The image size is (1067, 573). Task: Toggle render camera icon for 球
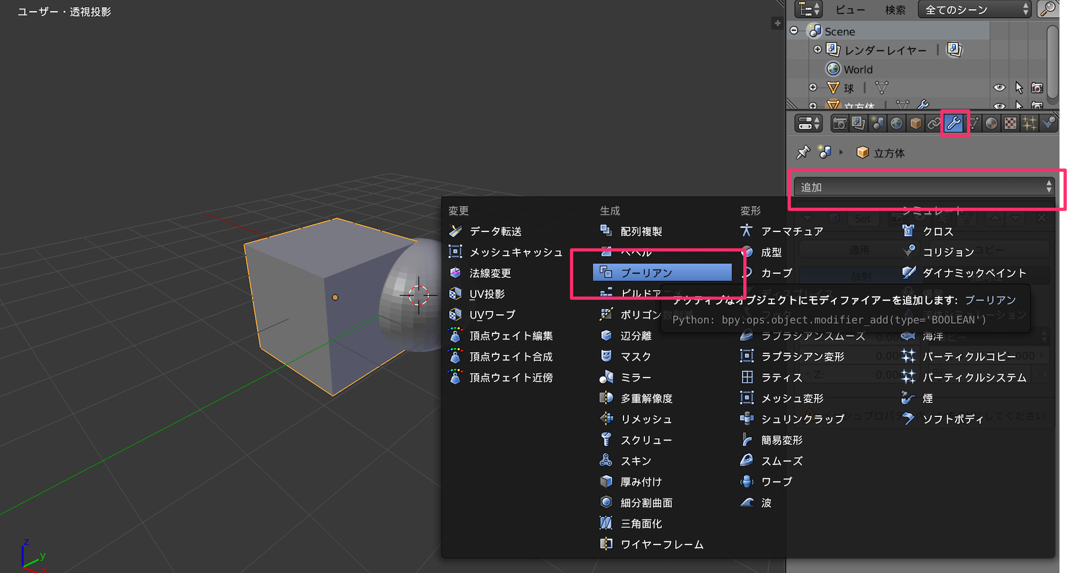click(1037, 88)
